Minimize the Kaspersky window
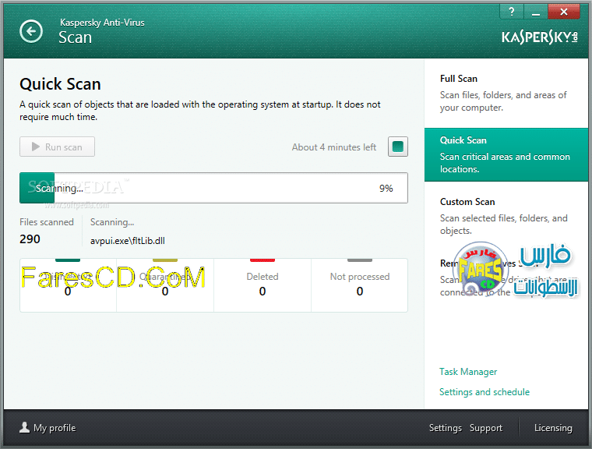 pos(535,12)
